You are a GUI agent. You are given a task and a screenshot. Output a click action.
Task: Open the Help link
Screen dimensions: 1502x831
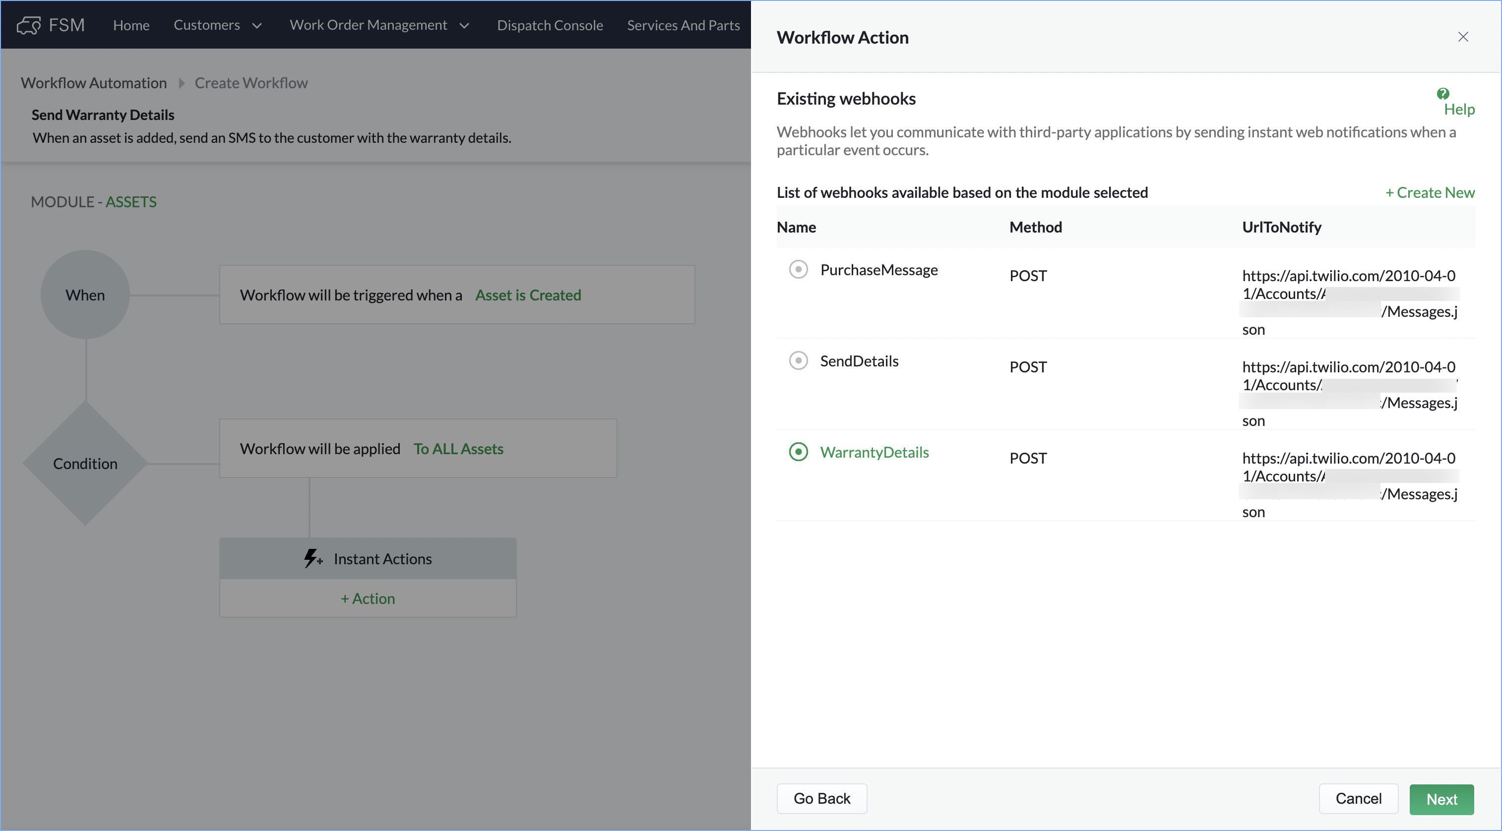coord(1459,109)
